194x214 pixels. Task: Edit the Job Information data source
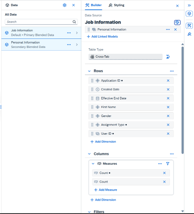[x=177, y=22]
